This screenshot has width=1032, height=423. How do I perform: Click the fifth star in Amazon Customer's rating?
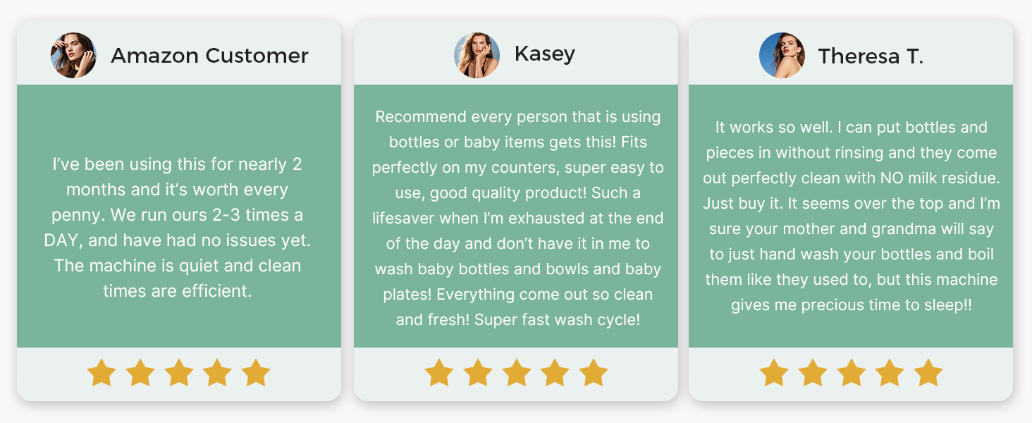click(x=256, y=373)
